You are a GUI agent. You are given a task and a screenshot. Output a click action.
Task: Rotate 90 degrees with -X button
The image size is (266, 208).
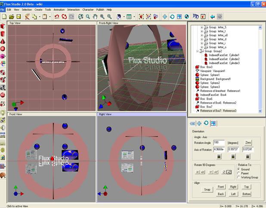(x=197, y=172)
